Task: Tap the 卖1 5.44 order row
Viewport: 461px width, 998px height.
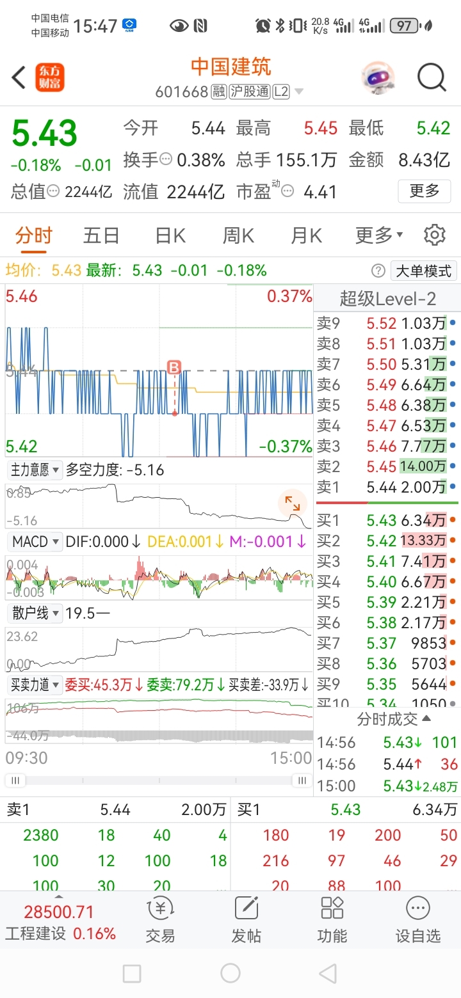Action: click(387, 487)
